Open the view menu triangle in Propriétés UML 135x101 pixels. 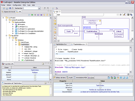tap(46, 63)
